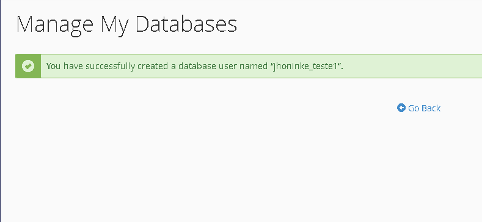This screenshot has width=482, height=222.
Task: Click the word user in the success message
Action: coord(235,66)
